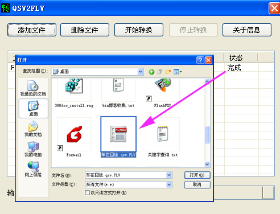280x214 pixels.
Task: Select 我的电脑 in the places bar
Action: (33, 149)
